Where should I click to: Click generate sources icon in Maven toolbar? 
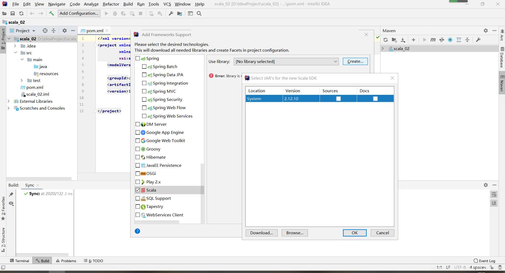point(394,40)
